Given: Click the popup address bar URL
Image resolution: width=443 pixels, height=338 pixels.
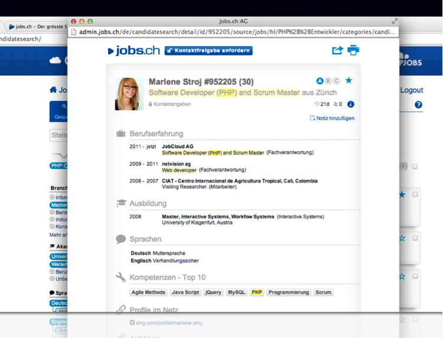Looking at the screenshot, I should [237, 32].
